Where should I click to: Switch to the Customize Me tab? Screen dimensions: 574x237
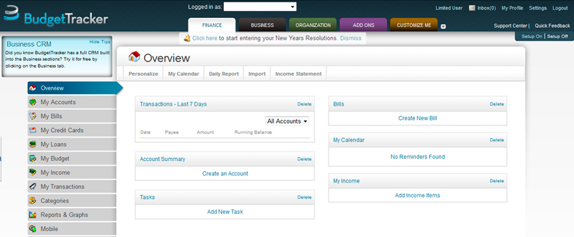tap(414, 25)
